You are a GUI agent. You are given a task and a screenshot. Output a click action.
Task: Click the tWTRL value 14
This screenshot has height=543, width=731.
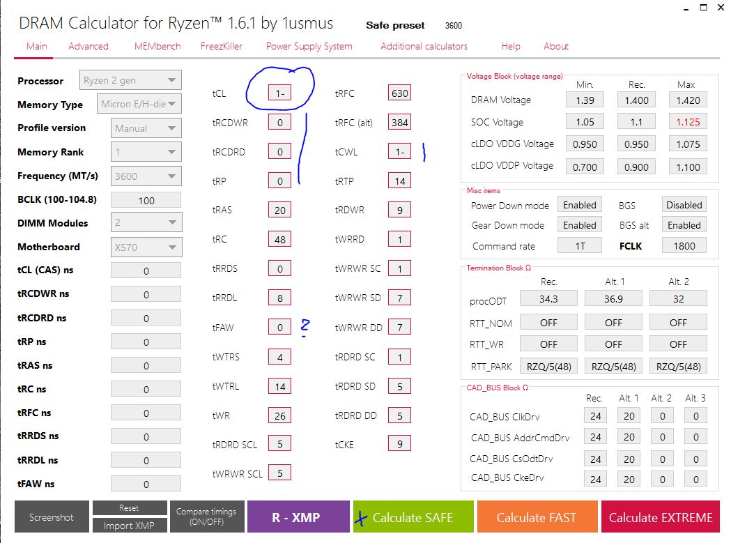point(279,386)
